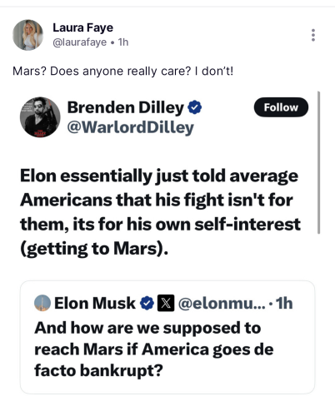Image resolution: width=335 pixels, height=416 pixels.
Task: Open Brenden Dilley's avatar image
Action: point(40,117)
